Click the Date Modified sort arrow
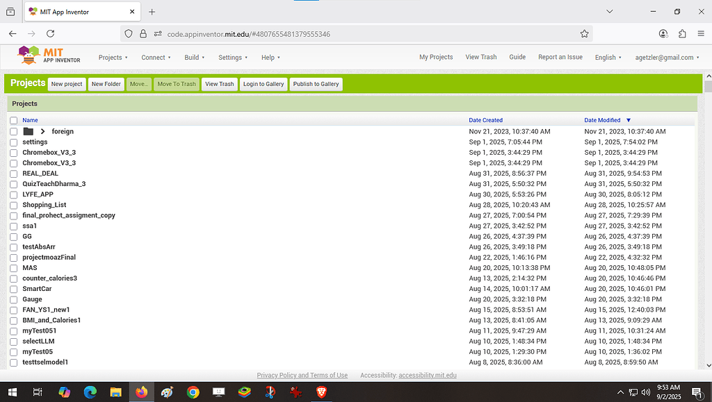712x402 pixels. [x=629, y=119]
